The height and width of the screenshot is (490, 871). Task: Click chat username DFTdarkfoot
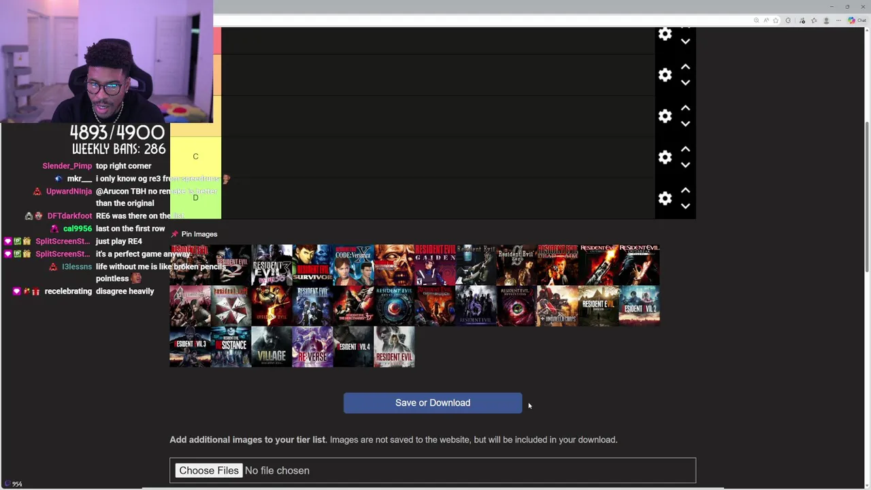point(69,216)
